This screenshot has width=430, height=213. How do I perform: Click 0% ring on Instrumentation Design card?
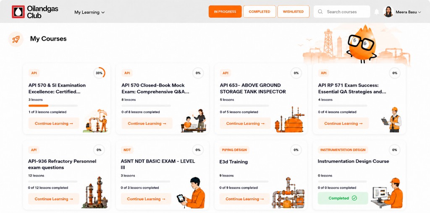tap(394, 150)
